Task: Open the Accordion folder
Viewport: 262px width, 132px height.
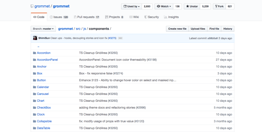Action: [43, 53]
